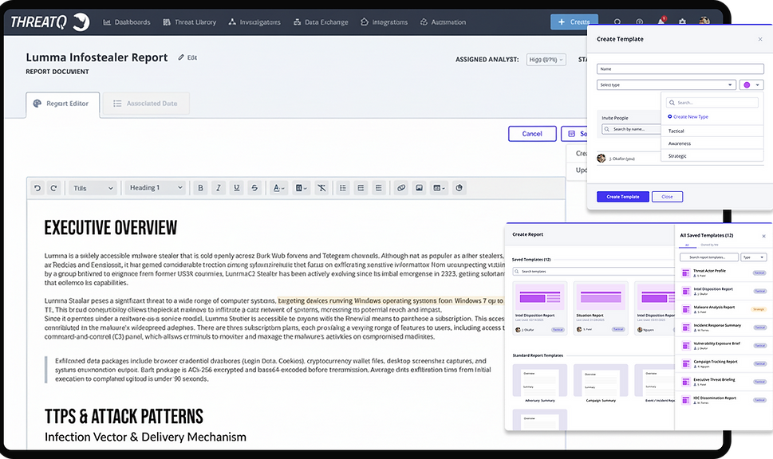This screenshot has width=773, height=459.
Task: Open the Threat Library menu
Action: pos(189,22)
